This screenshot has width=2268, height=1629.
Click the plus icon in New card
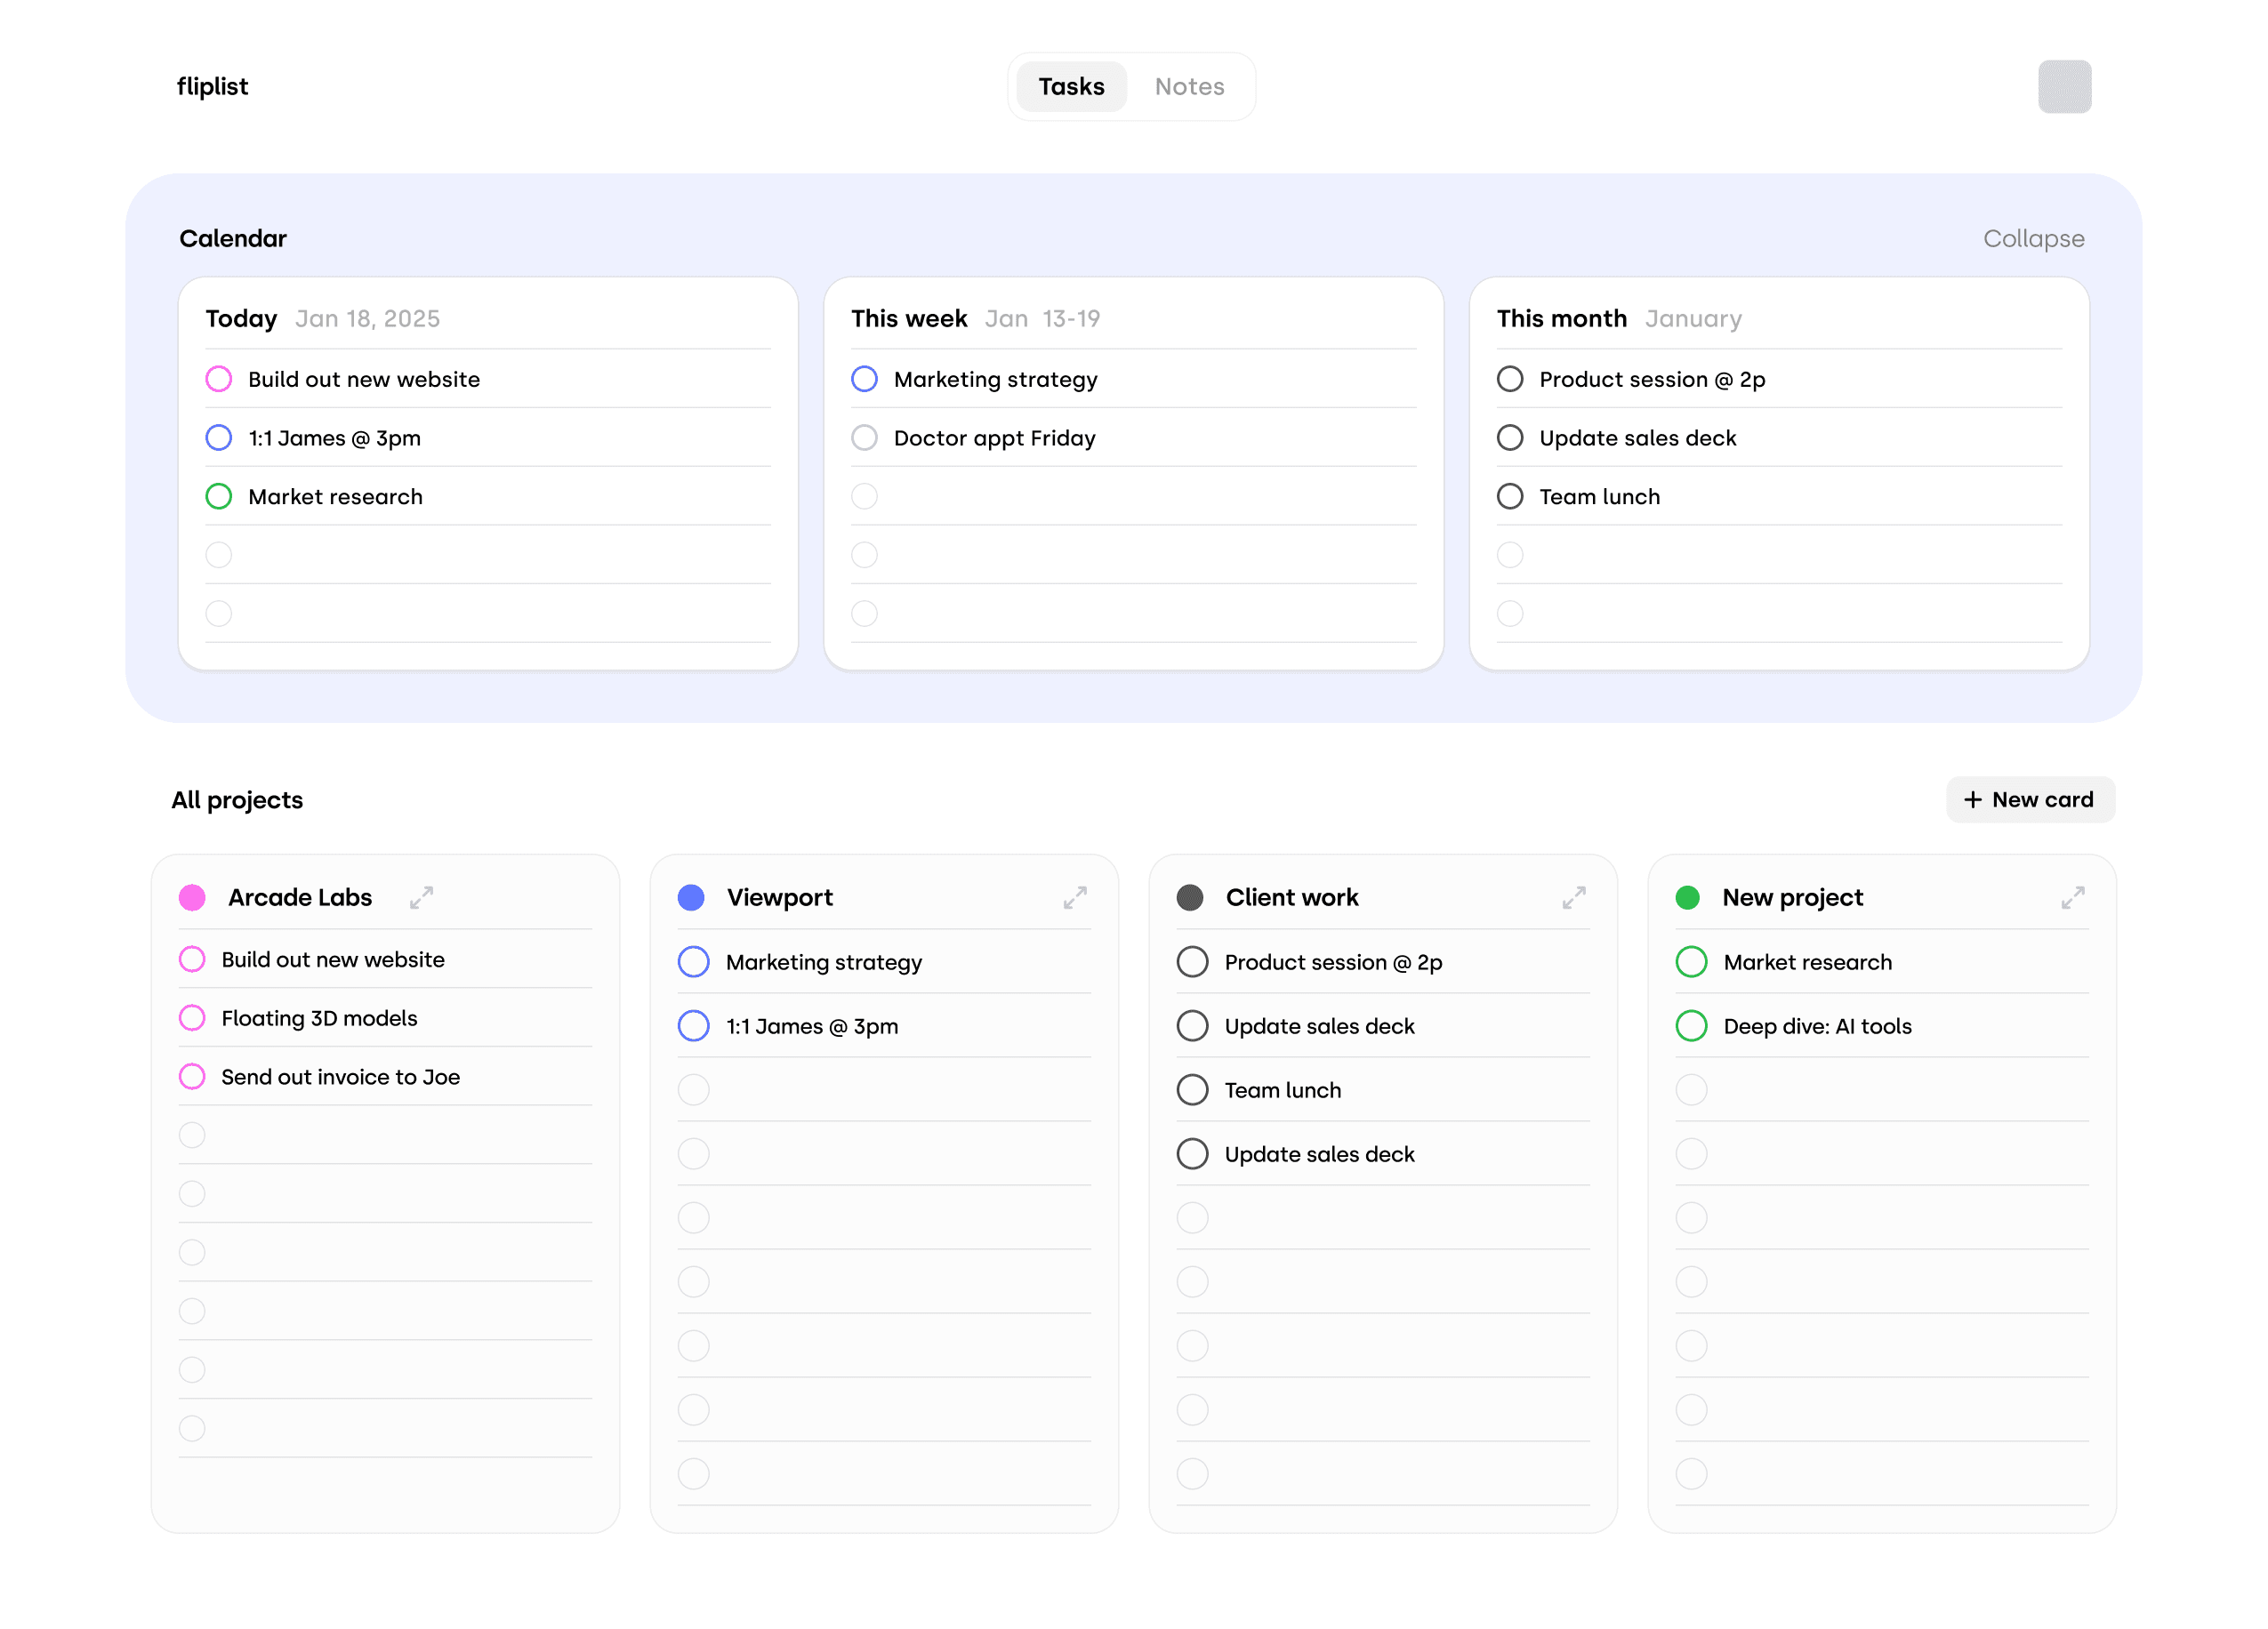click(x=1972, y=800)
